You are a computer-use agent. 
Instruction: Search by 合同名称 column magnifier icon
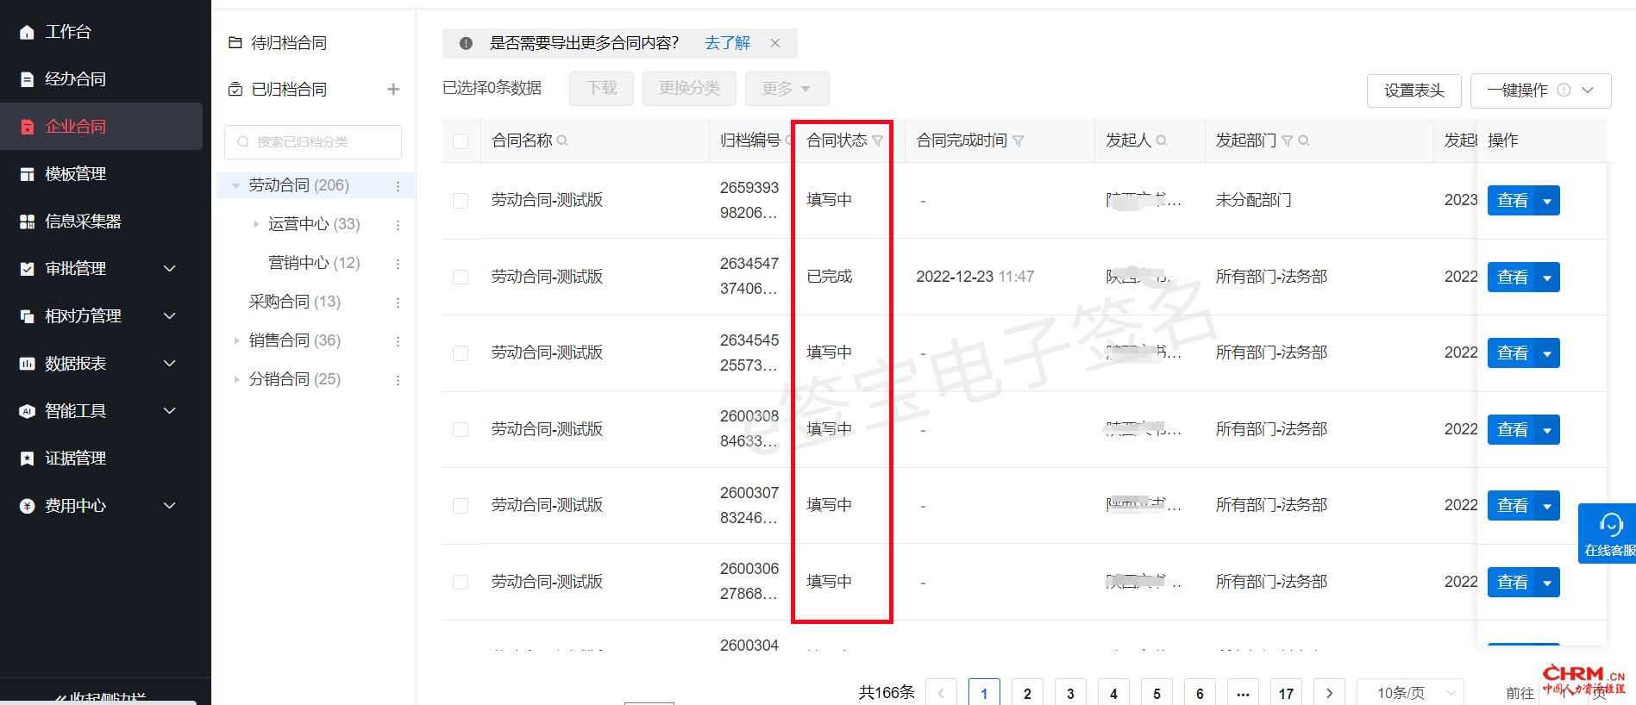(x=562, y=140)
